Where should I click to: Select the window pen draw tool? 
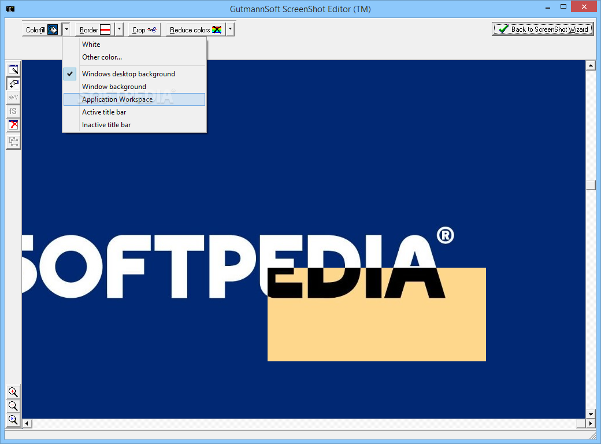pyautogui.click(x=13, y=69)
